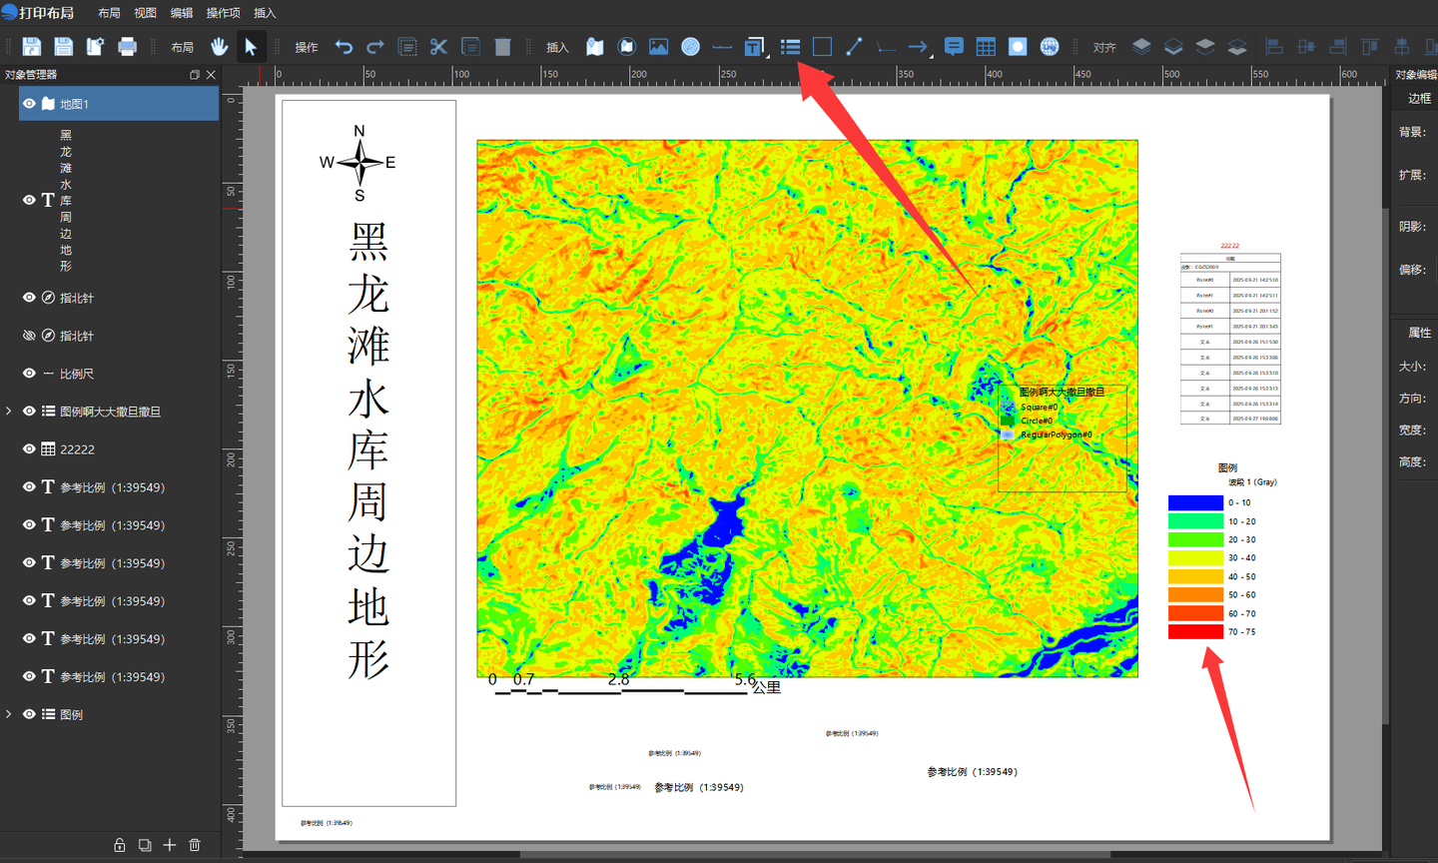
Task: Click the plus add icon below object list
Action: (170, 845)
